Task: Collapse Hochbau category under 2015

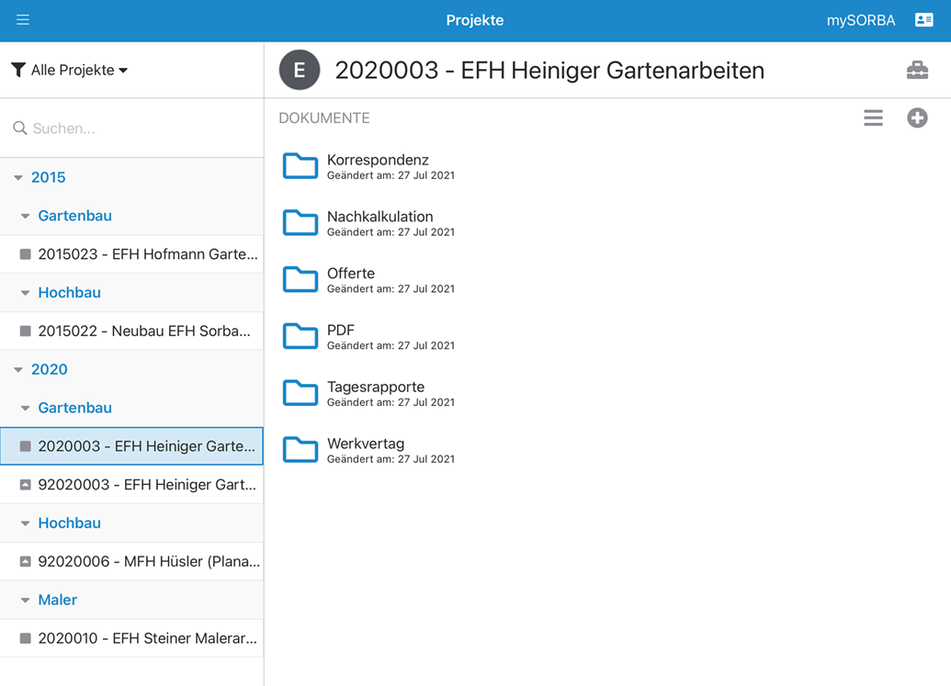Action: (26, 293)
